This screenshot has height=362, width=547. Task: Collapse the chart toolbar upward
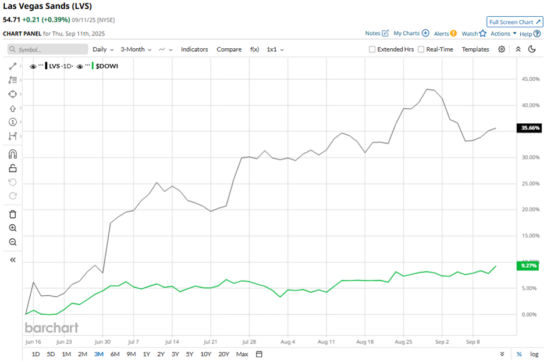518,49
